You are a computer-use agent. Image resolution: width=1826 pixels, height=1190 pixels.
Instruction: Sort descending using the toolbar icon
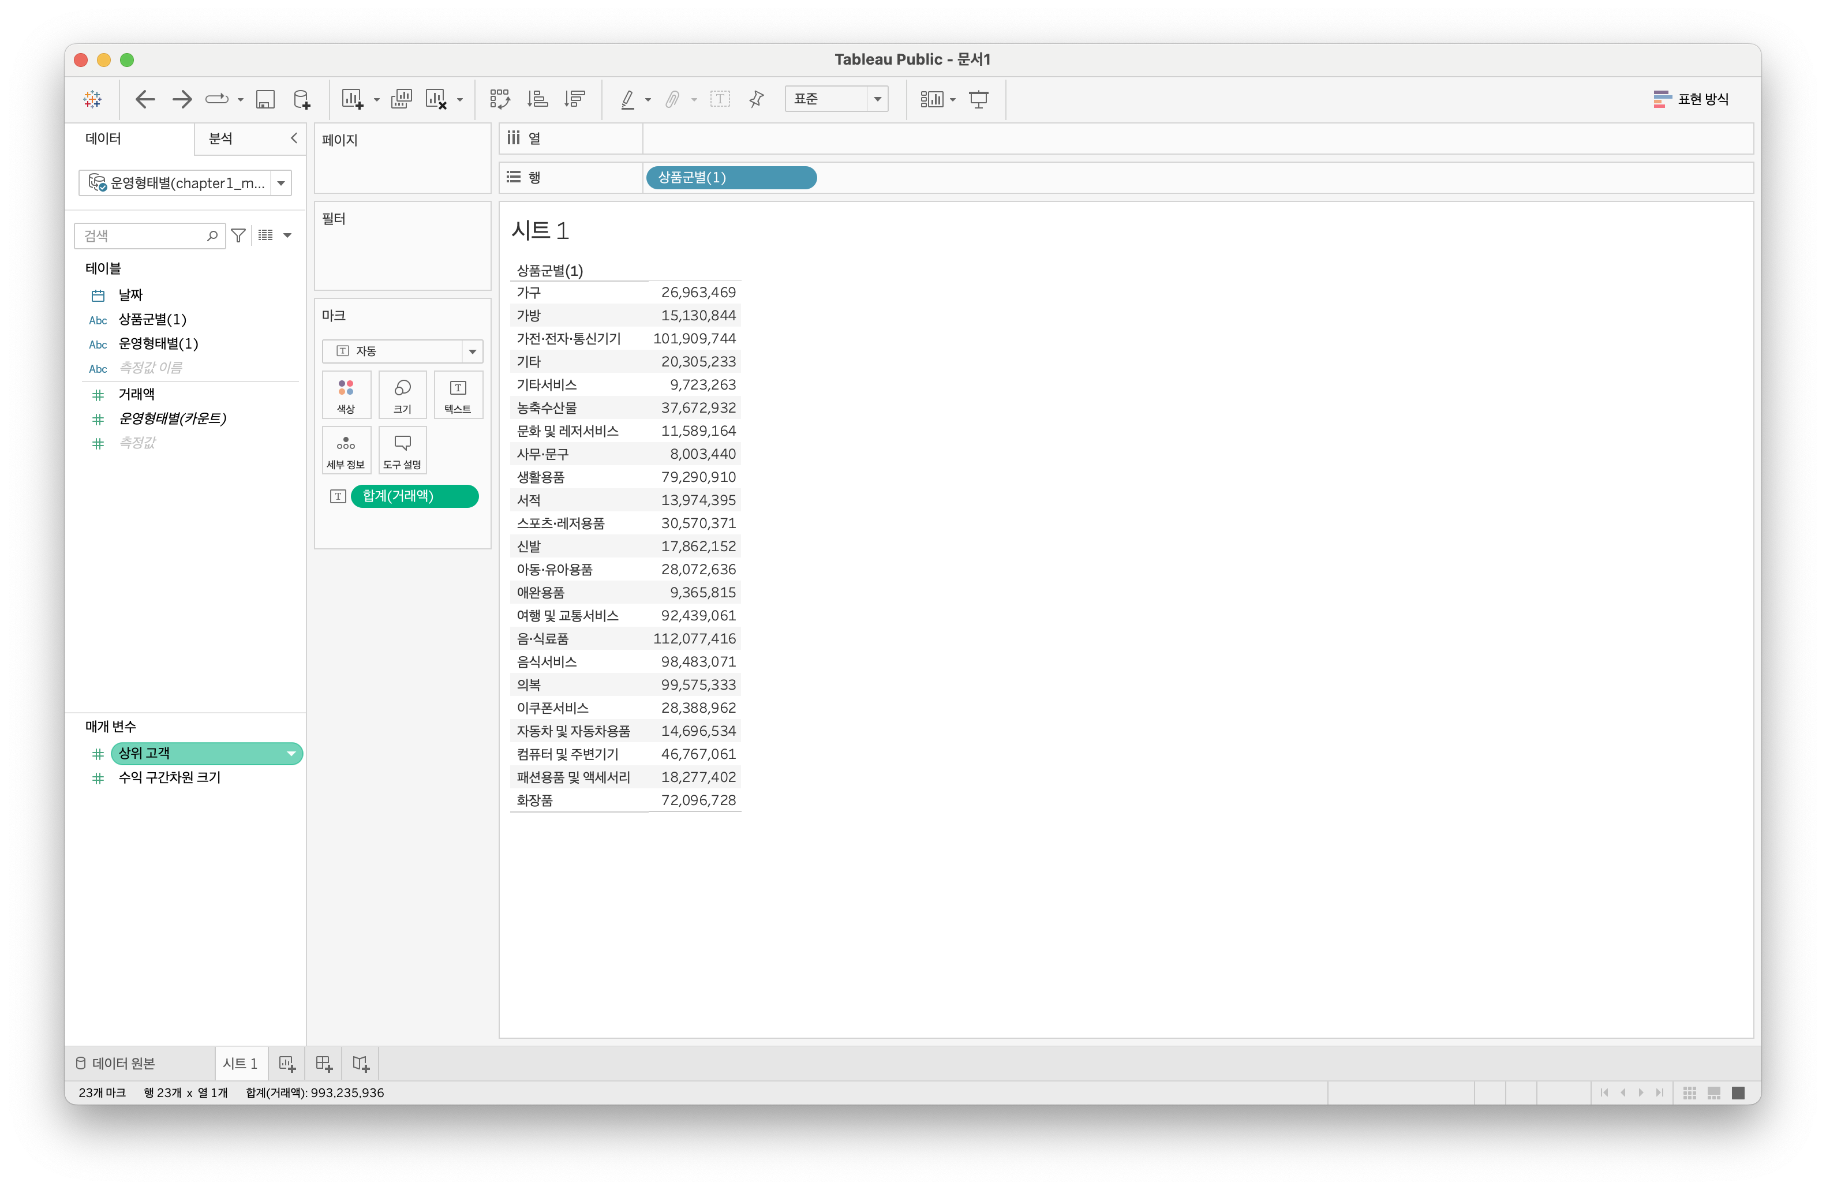click(574, 99)
